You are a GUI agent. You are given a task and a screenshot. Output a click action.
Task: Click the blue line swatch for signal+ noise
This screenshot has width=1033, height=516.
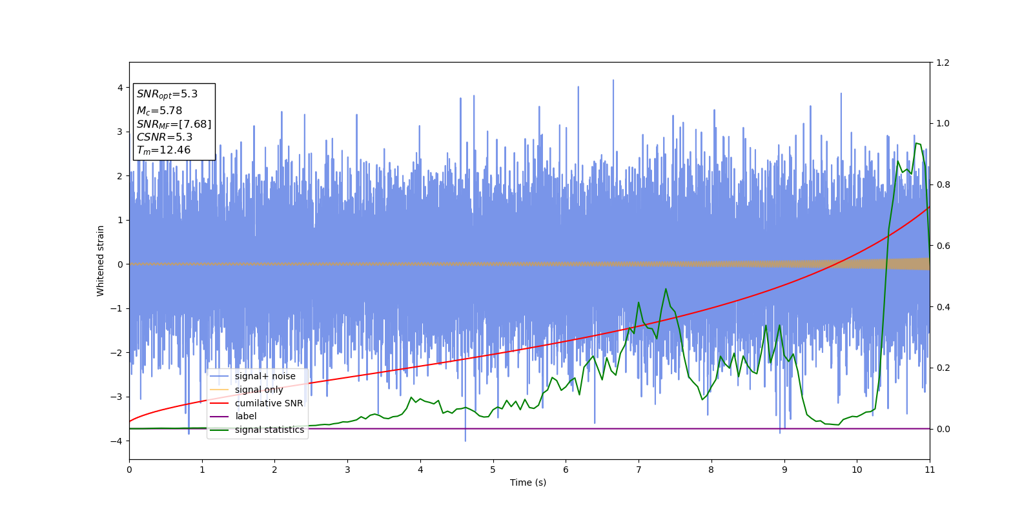220,376
